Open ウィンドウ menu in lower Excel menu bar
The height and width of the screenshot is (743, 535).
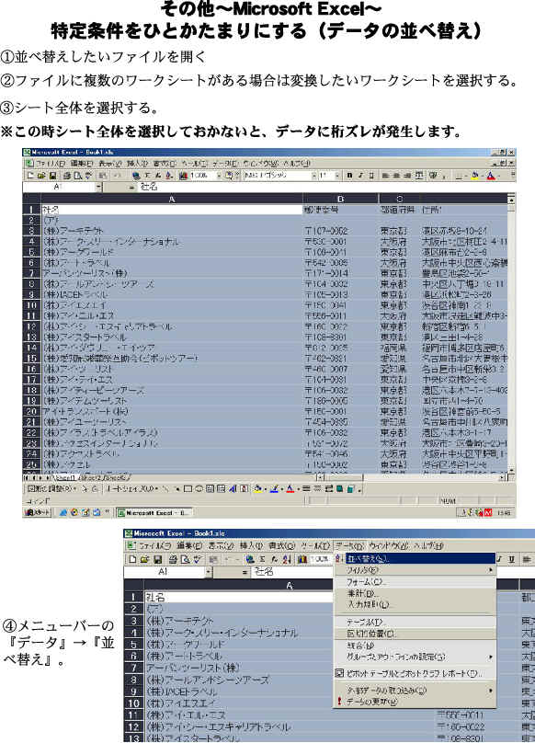[388, 546]
